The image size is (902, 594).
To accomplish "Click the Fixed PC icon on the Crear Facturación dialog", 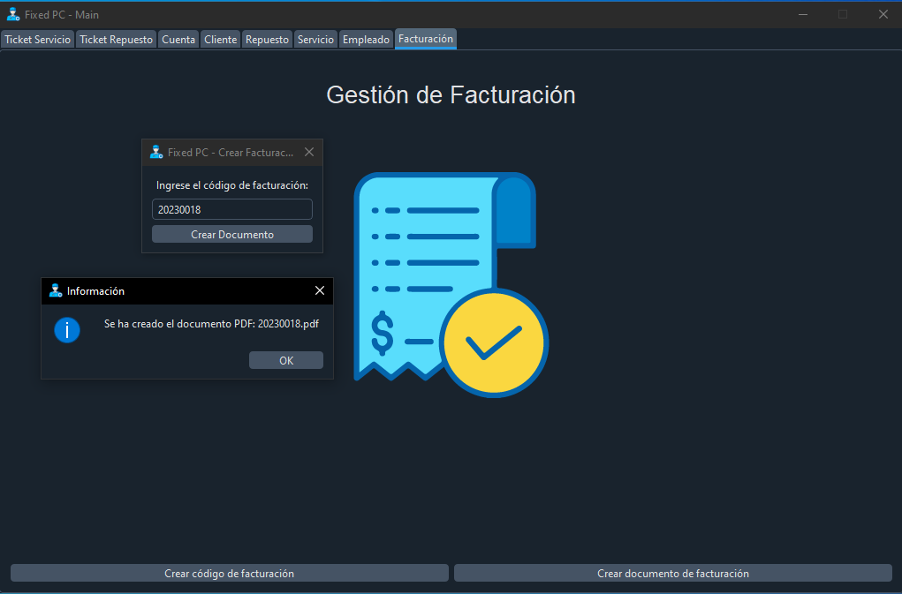I will coord(156,152).
